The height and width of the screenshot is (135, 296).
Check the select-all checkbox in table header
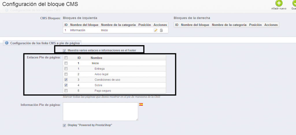click(66, 58)
